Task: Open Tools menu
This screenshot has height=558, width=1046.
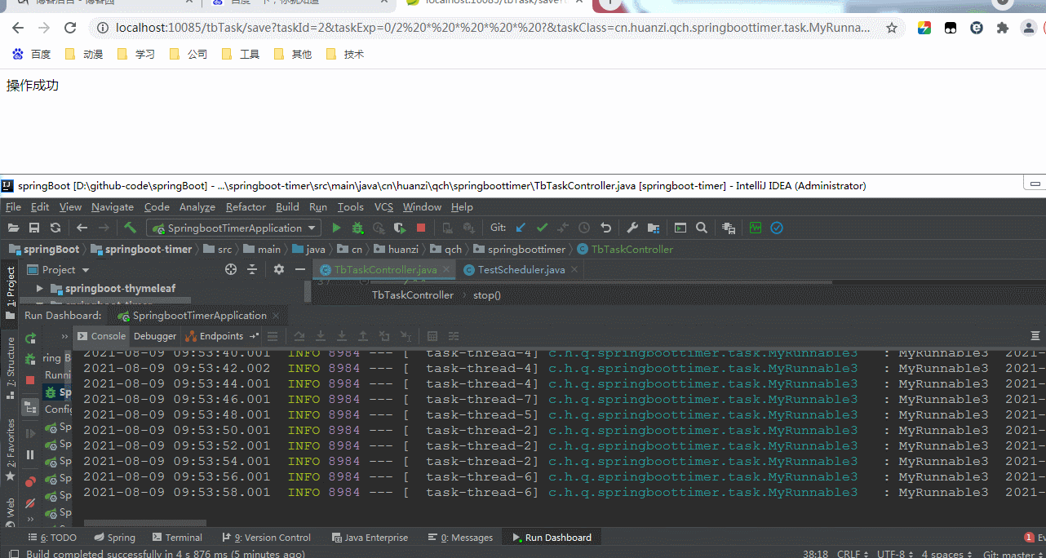Action: pos(350,207)
